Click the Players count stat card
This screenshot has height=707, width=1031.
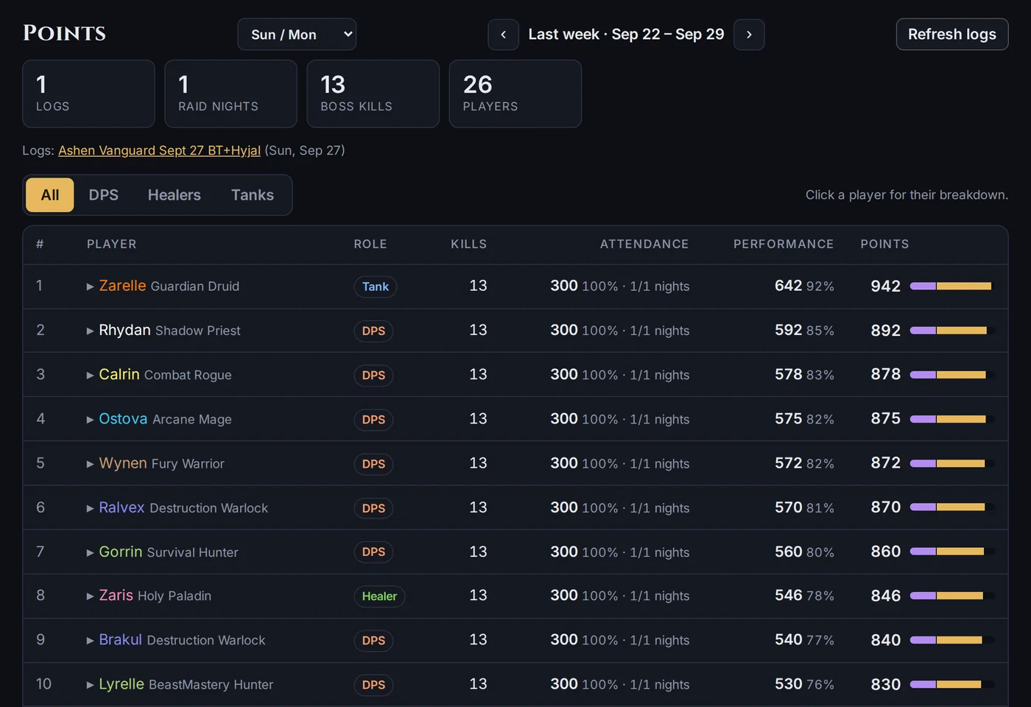[x=515, y=94]
